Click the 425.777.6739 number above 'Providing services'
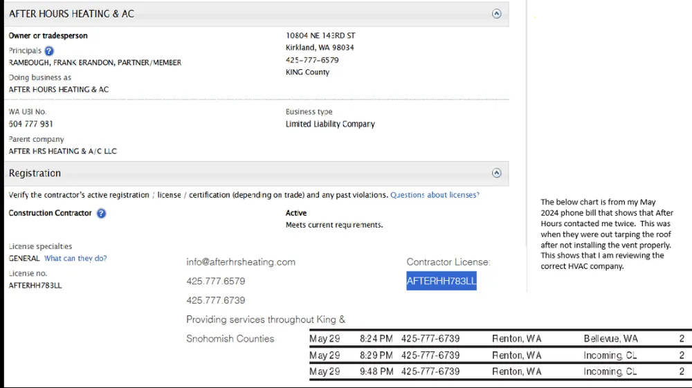Screen dimensions: 692x388 click(215, 300)
